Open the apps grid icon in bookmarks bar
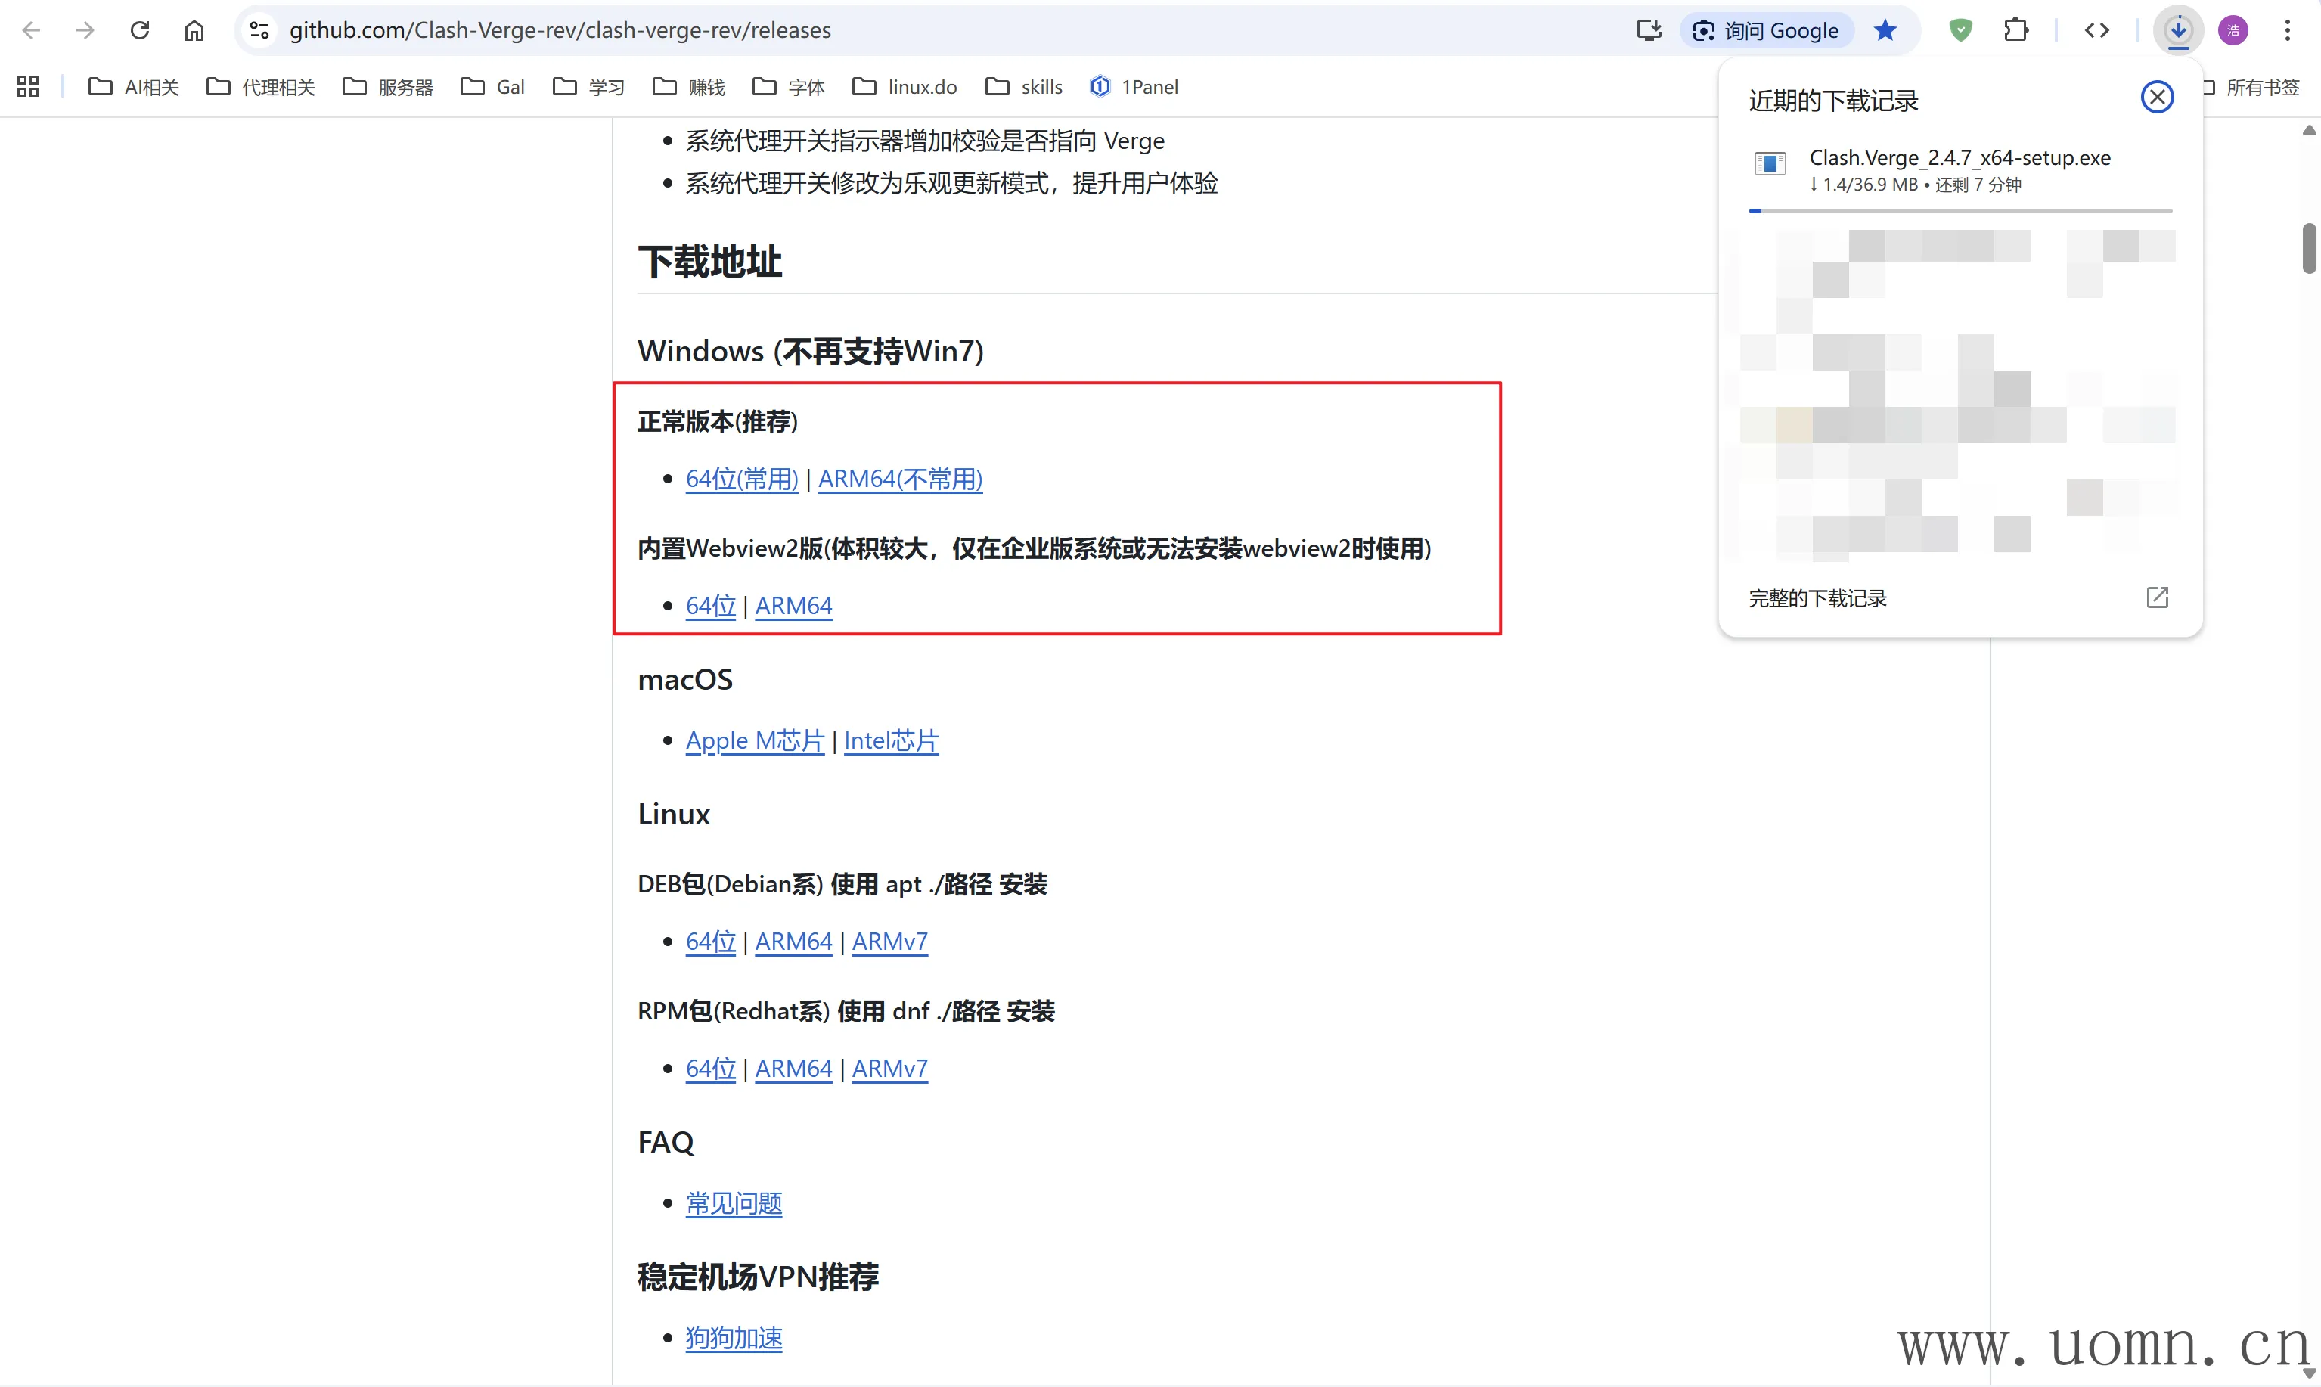The image size is (2321, 1387). pyautogui.click(x=28, y=87)
